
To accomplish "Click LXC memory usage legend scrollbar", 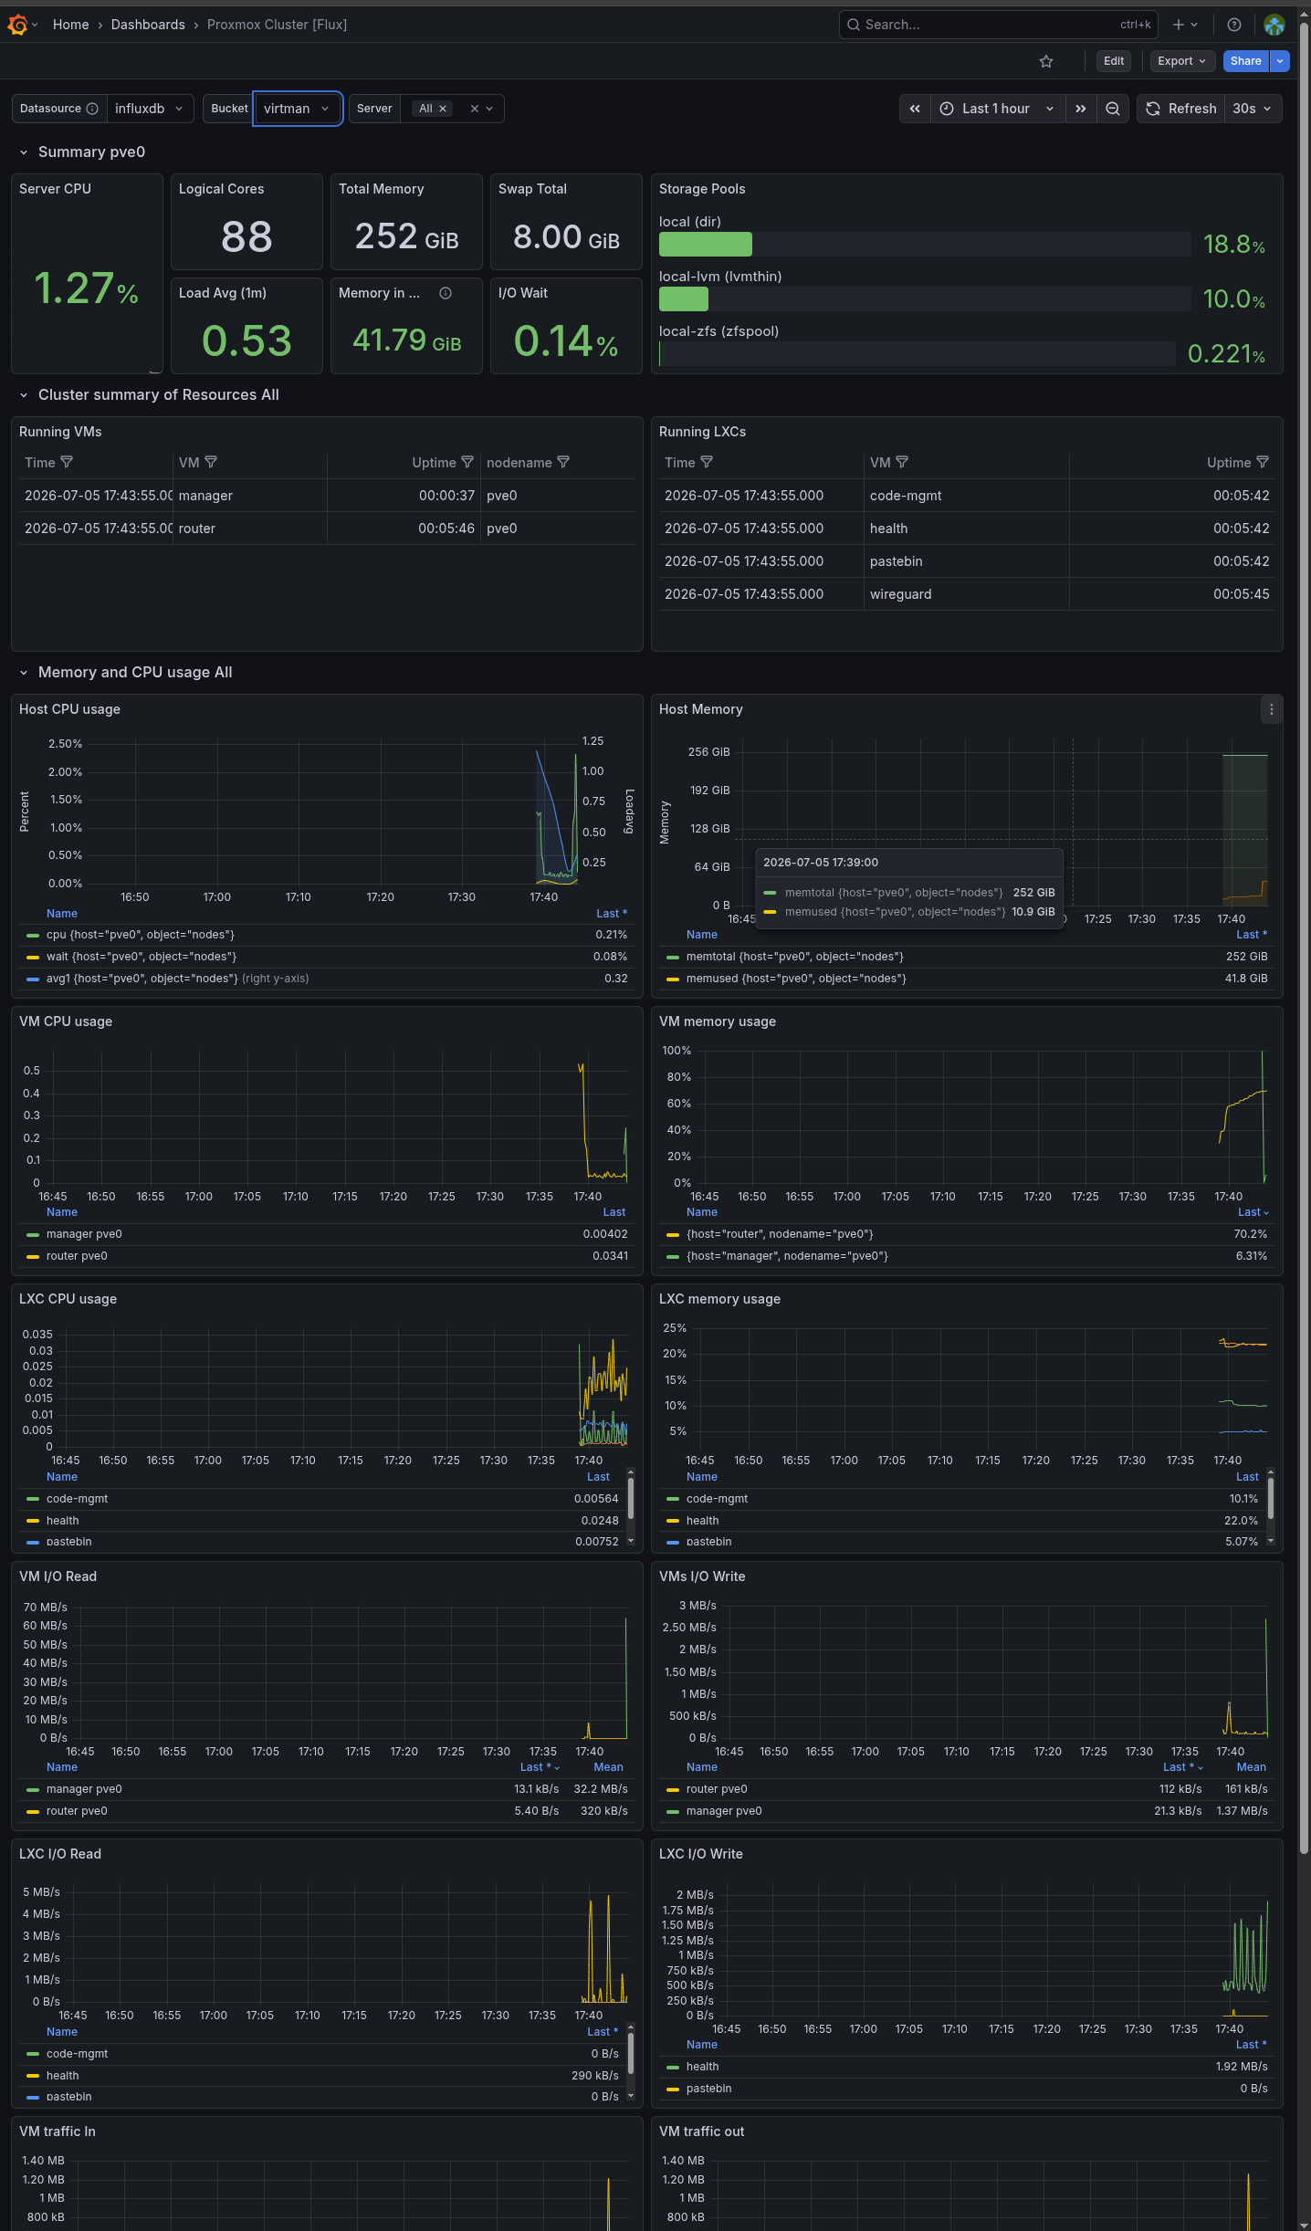I will pos(1271,1498).
